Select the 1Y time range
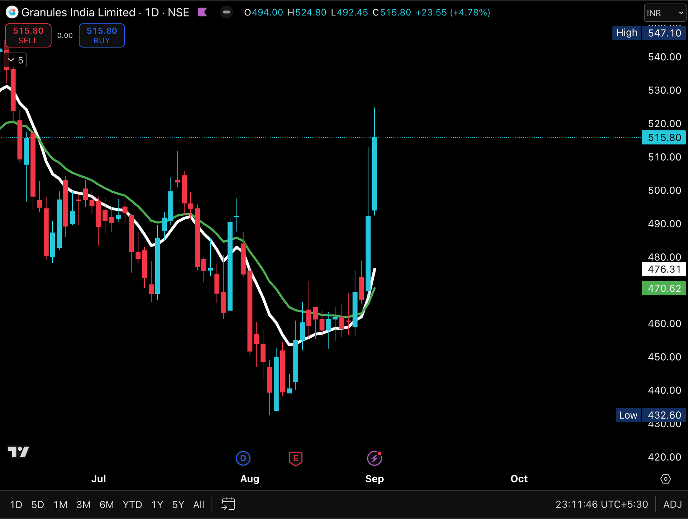The width and height of the screenshot is (688, 519). pyautogui.click(x=157, y=505)
